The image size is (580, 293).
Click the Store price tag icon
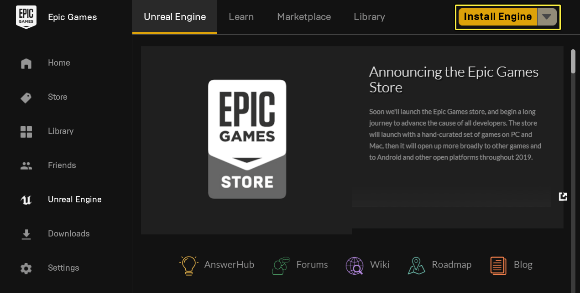tap(26, 97)
